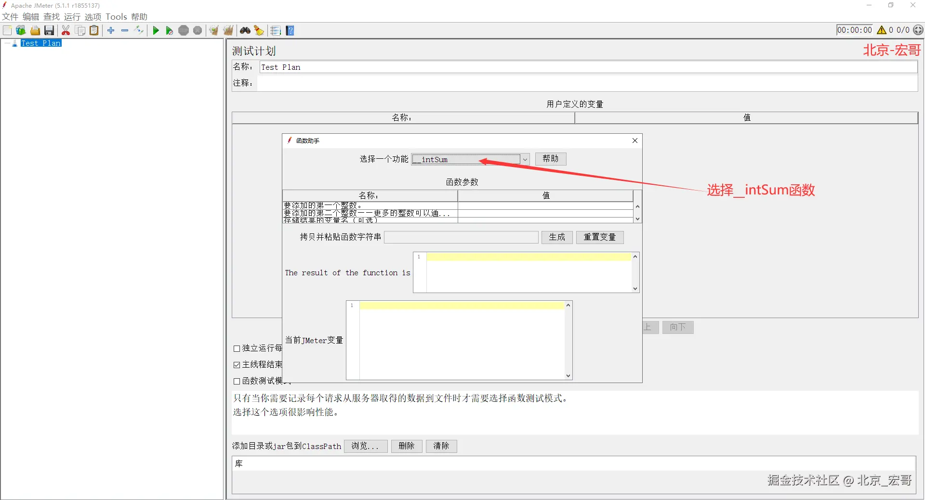925x500 pixels.
Task: Click value cell for first integer parameter
Action: [545, 205]
